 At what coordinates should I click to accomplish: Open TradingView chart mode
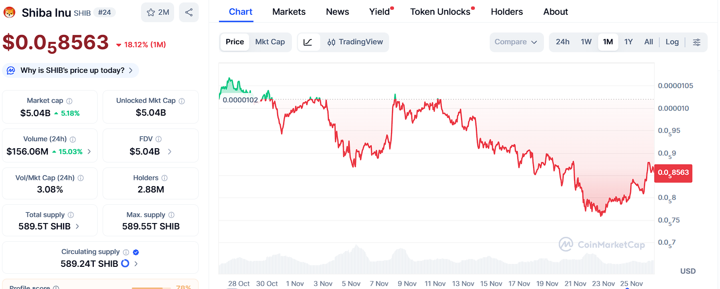(355, 42)
